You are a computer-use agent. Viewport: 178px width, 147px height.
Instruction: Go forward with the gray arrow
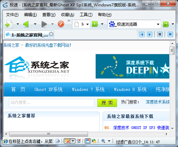click(x=44, y=24)
